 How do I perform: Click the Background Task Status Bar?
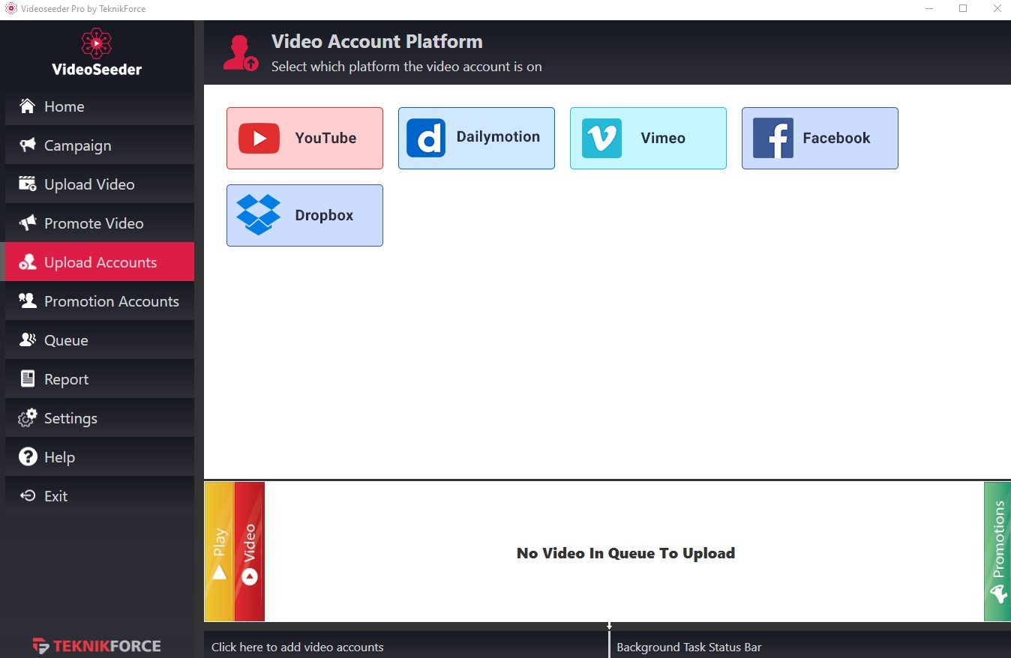688,647
